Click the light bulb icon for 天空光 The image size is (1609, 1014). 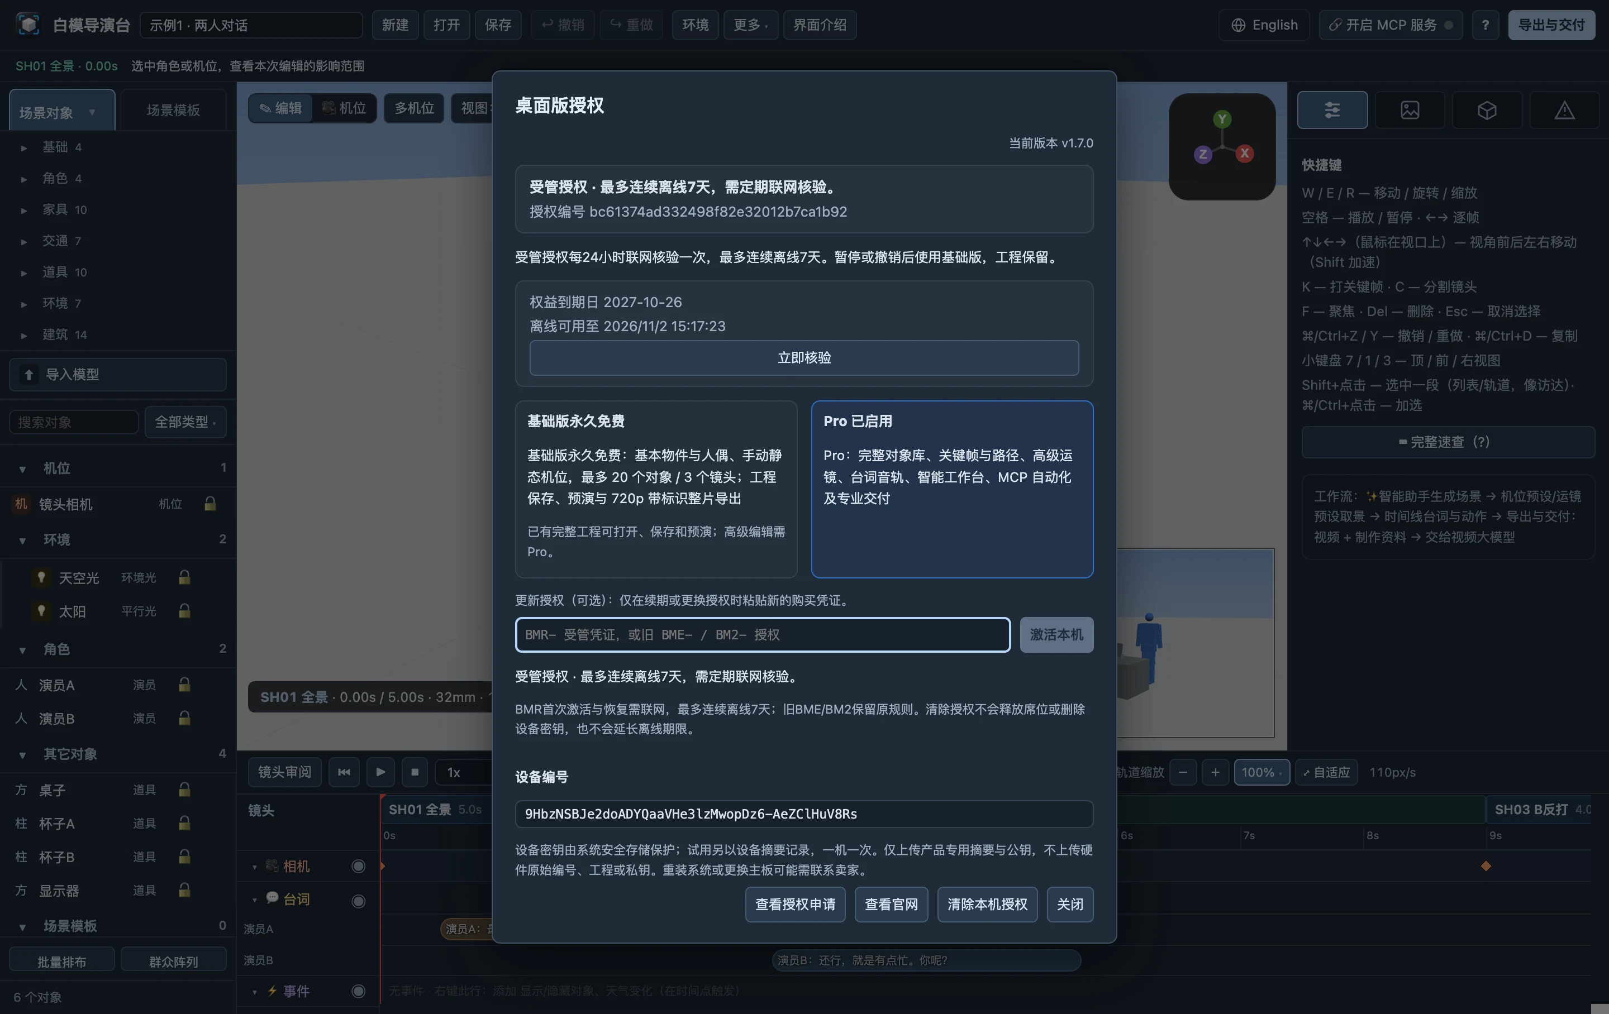pyautogui.click(x=41, y=577)
